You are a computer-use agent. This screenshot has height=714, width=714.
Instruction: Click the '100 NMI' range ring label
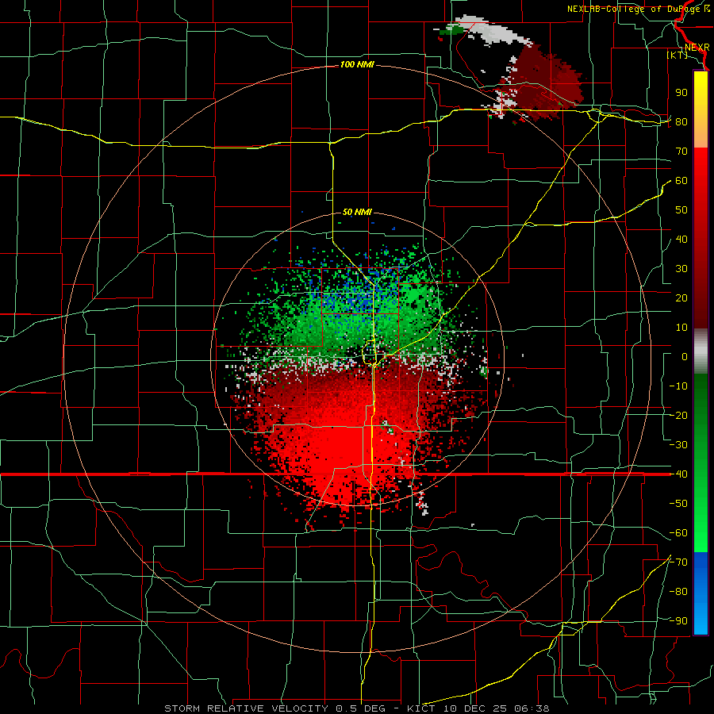pos(357,65)
